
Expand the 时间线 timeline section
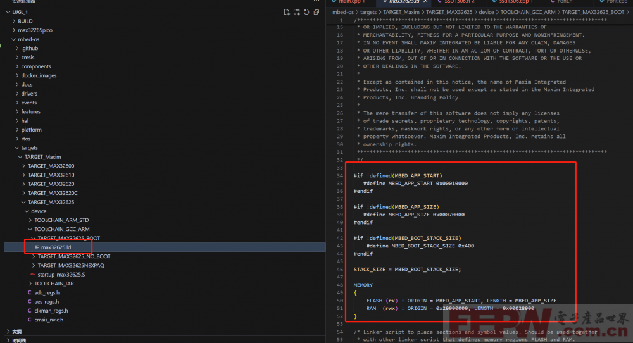pyautogui.click(x=8, y=340)
